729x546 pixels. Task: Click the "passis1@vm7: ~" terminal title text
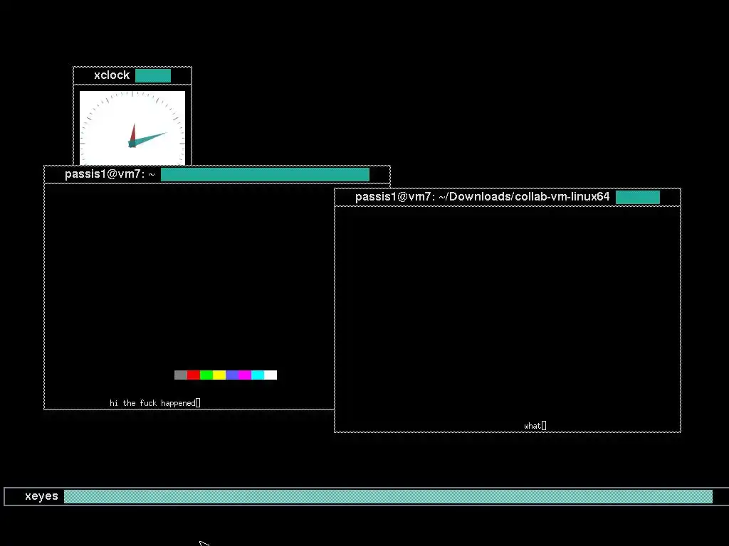[110, 174]
